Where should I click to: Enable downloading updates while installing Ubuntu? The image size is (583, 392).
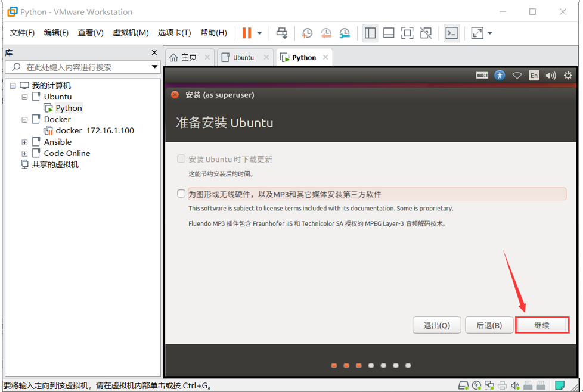click(181, 158)
